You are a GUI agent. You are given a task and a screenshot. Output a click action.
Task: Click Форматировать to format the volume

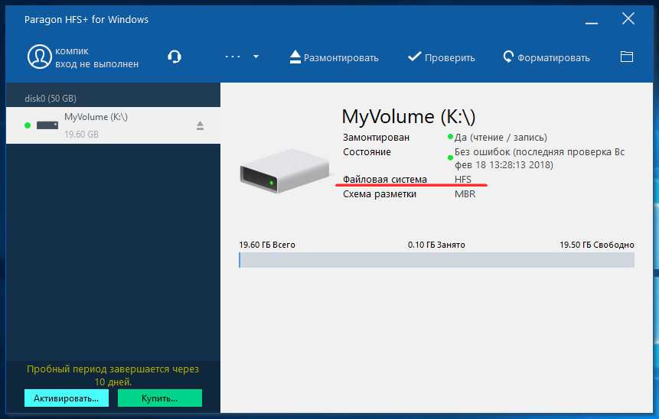coord(546,57)
